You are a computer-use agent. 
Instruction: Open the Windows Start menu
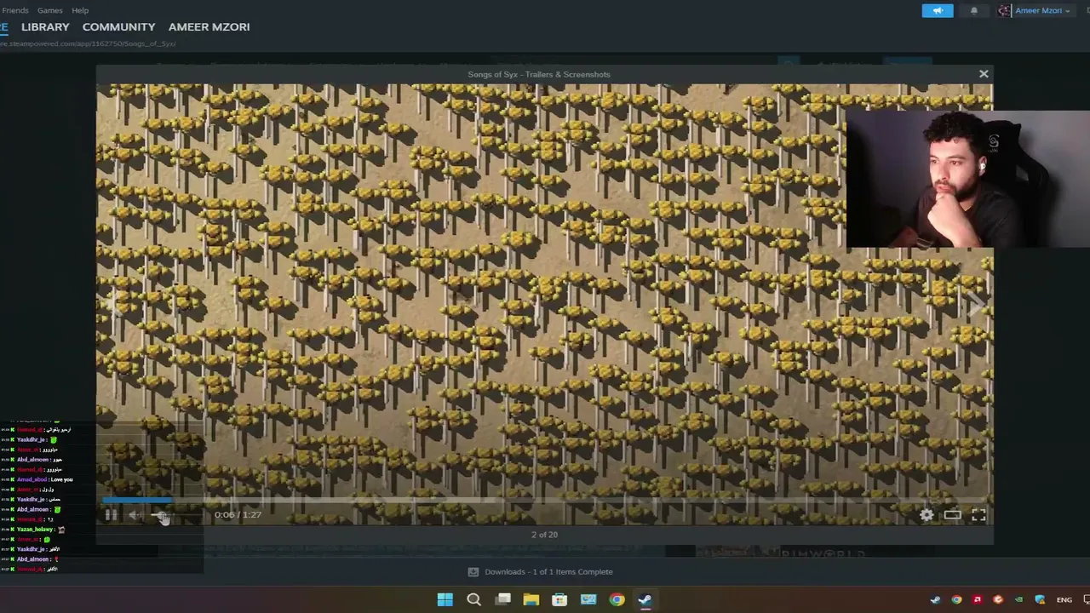pos(445,599)
